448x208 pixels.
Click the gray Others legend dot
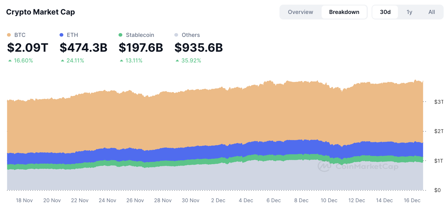click(176, 35)
